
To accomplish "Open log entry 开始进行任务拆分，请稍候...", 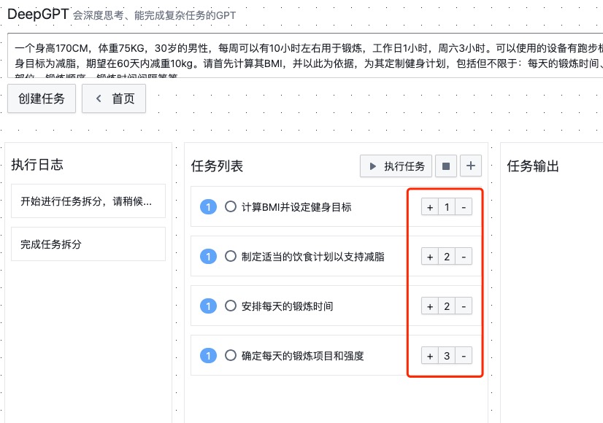I will coord(88,201).
